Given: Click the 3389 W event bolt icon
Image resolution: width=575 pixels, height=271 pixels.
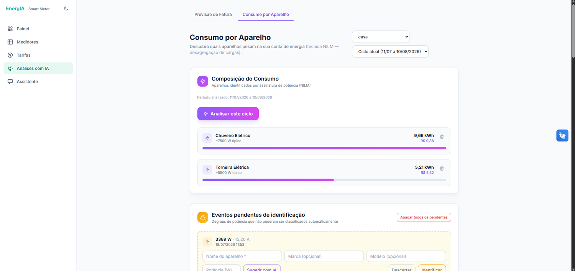Looking at the screenshot, I should [207, 241].
